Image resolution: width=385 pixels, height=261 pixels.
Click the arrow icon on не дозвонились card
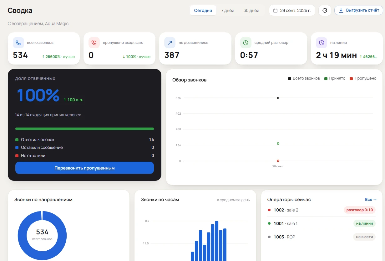tap(170, 43)
